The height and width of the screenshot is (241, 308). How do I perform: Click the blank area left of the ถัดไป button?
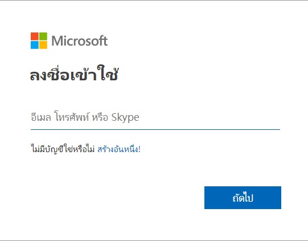(117, 198)
